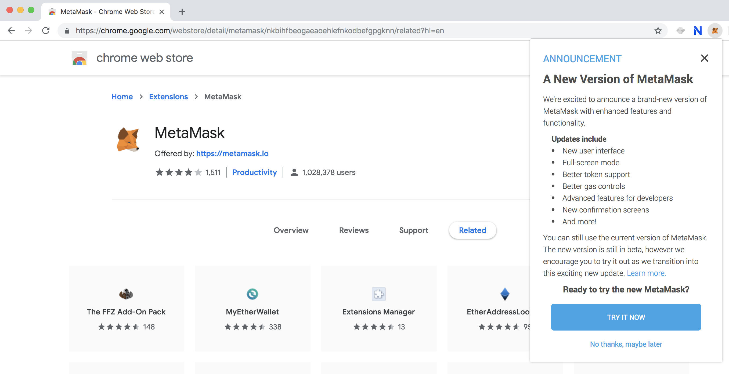Click 'A New Version of MetaMask' heading

coord(618,79)
